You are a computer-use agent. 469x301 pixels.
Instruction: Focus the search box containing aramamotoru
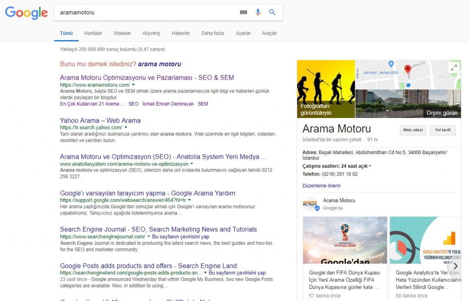pos(147,12)
